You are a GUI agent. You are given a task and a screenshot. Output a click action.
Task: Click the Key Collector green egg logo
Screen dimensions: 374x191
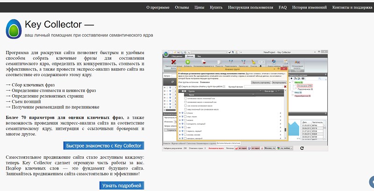click(x=14, y=29)
